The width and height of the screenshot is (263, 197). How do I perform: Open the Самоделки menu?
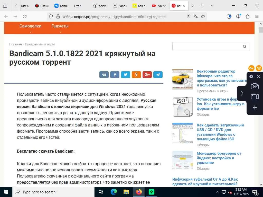click(x=30, y=26)
